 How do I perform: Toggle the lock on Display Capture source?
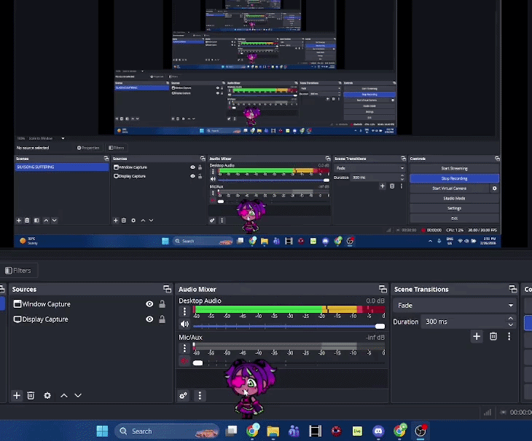click(x=162, y=319)
